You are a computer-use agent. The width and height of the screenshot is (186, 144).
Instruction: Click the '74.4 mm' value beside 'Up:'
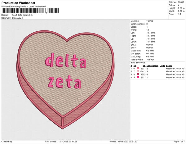coord(151,39)
